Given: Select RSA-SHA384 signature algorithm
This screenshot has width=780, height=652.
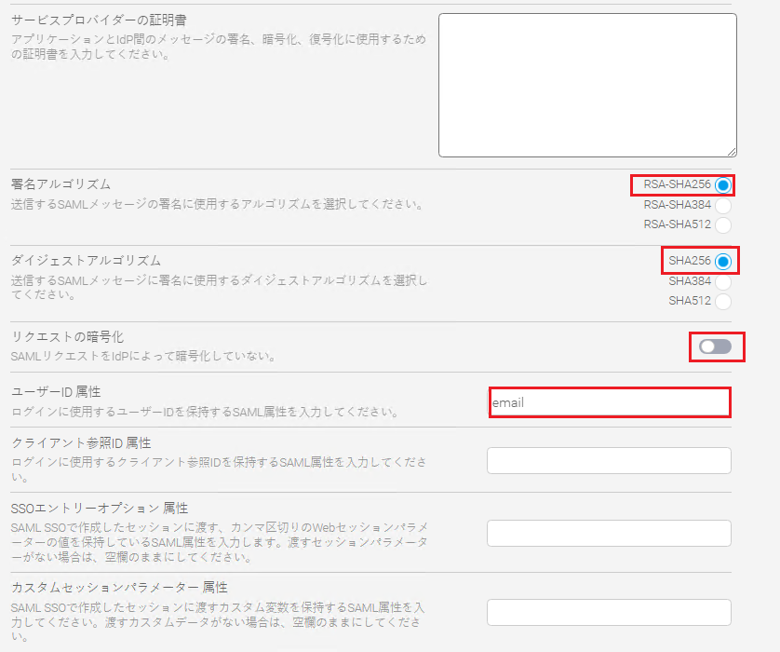Looking at the screenshot, I should (723, 205).
